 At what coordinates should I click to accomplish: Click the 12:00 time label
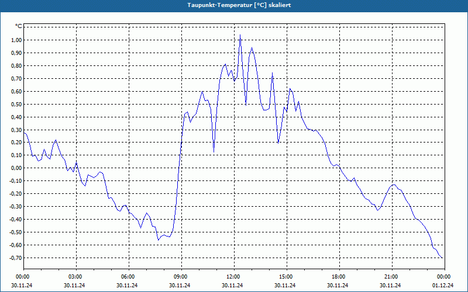point(234,277)
